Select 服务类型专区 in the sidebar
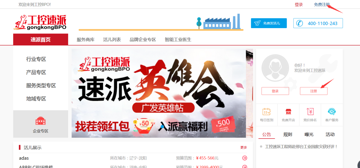360x168 pixels. coord(41,85)
